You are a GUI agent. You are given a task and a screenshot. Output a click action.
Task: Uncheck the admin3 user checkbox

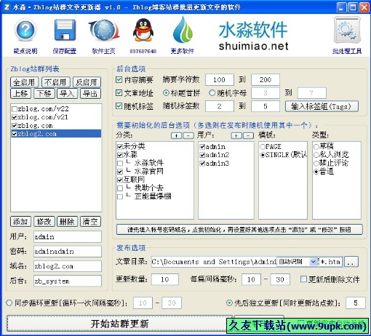pos(202,164)
